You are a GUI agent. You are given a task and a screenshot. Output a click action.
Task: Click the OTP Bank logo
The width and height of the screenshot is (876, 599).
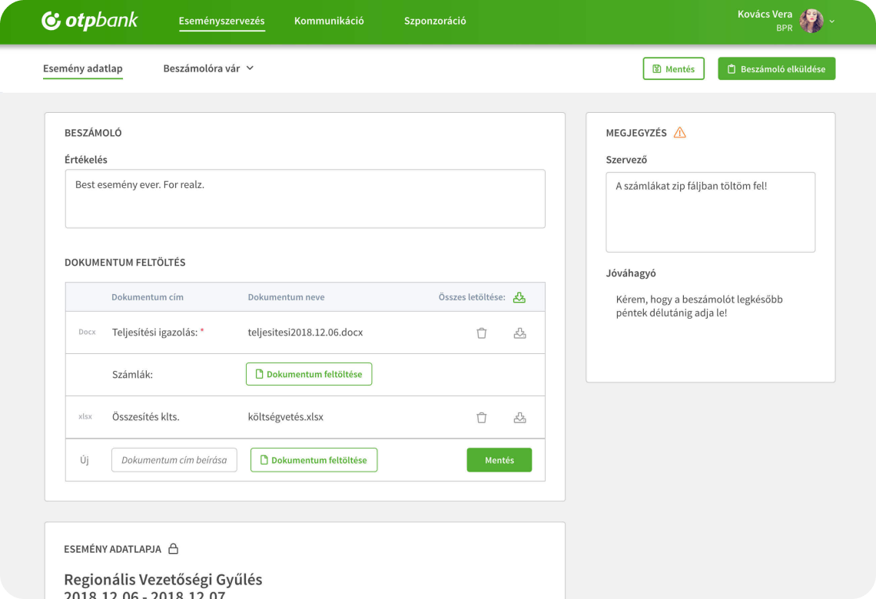coord(89,21)
